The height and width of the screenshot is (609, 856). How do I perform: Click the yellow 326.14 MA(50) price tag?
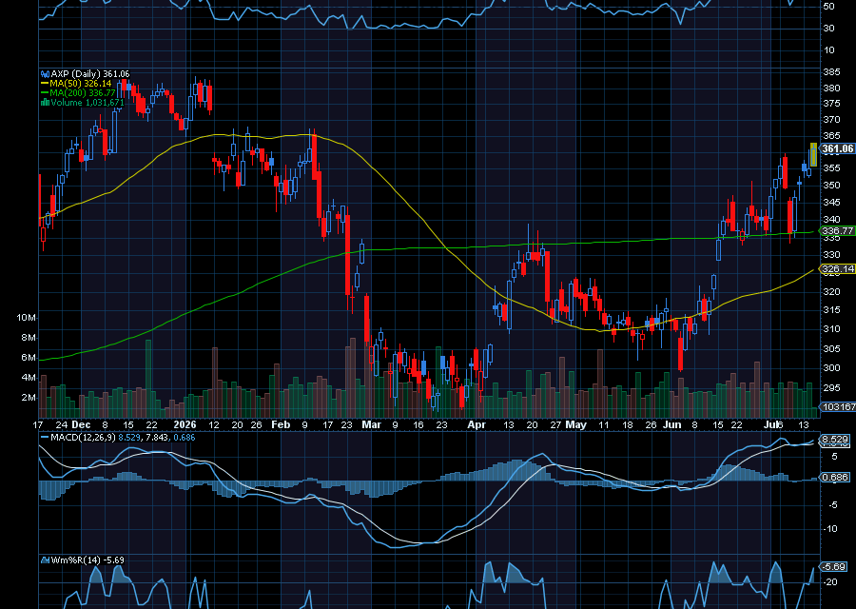tap(837, 268)
